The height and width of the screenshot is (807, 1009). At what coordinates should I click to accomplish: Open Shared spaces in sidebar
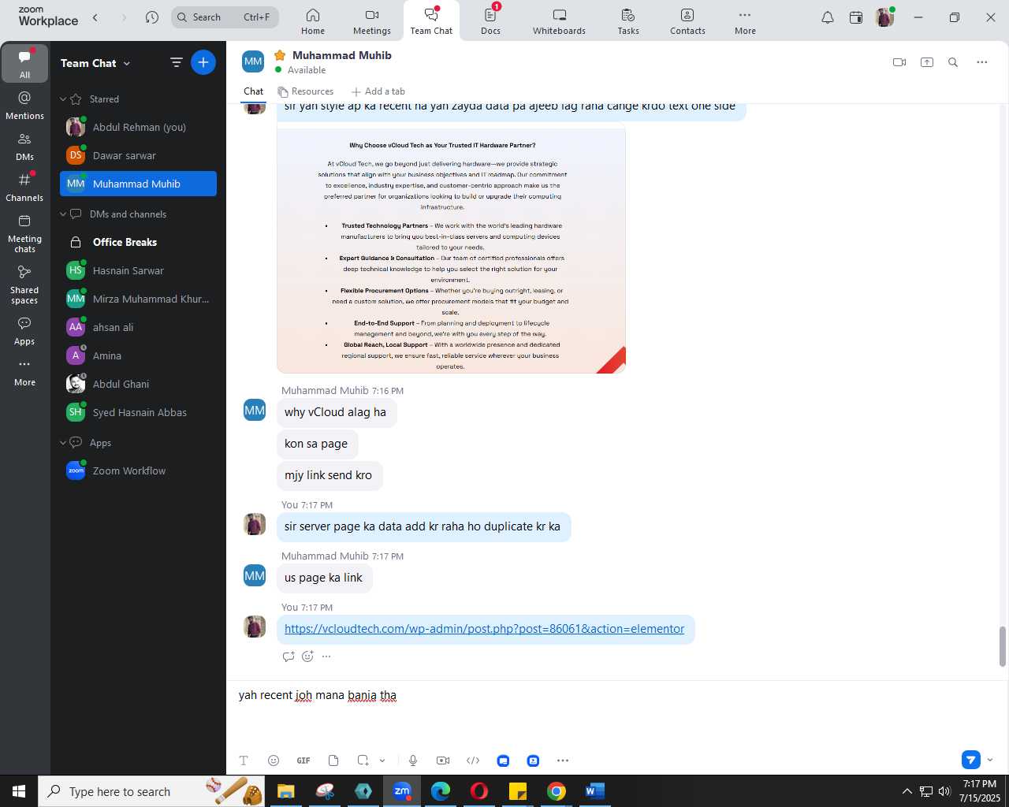(24, 284)
